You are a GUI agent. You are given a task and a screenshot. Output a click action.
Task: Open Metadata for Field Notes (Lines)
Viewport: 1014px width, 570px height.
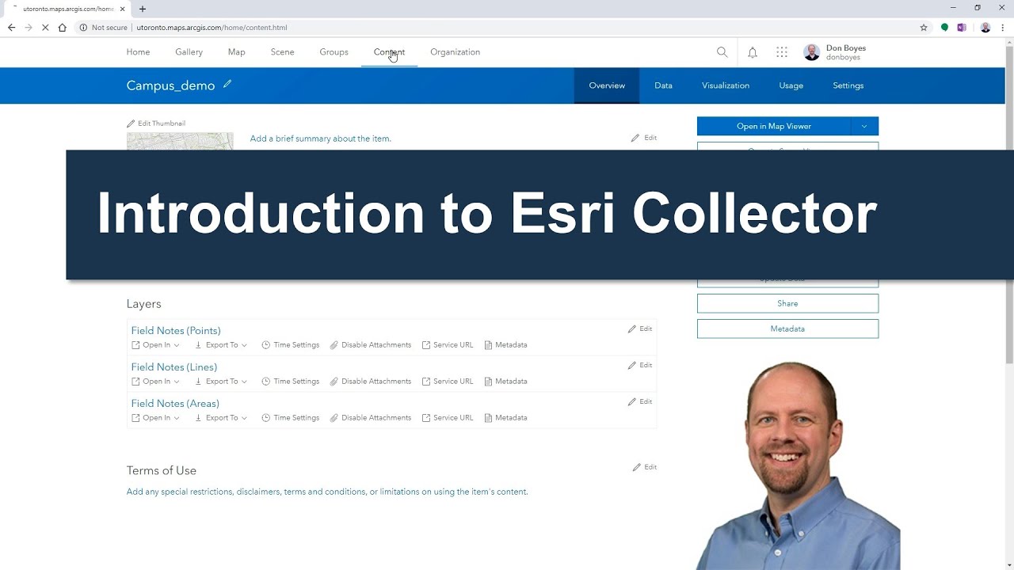(505, 382)
